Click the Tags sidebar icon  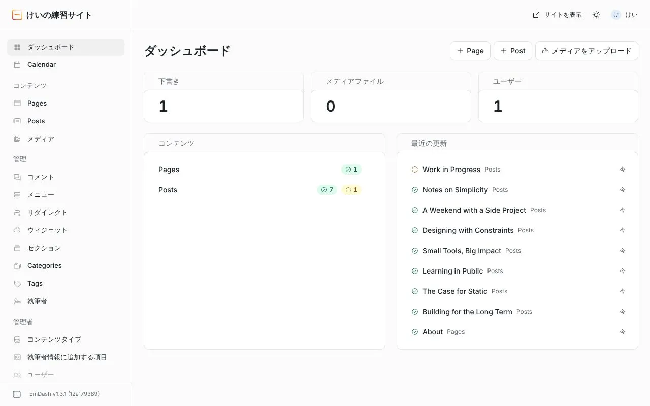click(x=17, y=284)
